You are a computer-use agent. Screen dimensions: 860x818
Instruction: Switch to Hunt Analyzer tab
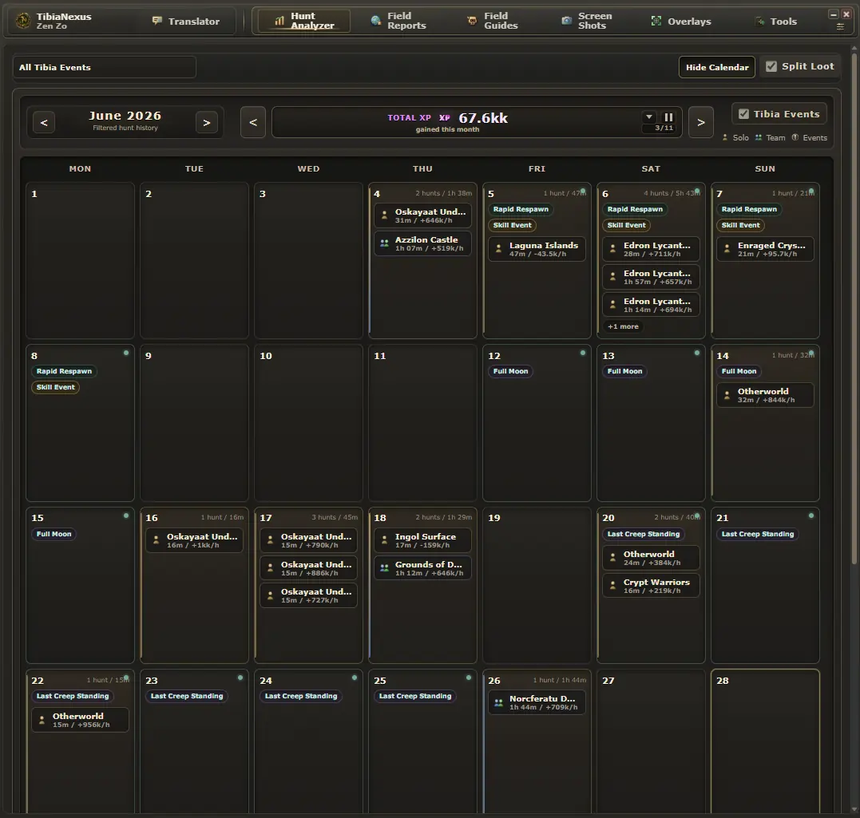(304, 21)
